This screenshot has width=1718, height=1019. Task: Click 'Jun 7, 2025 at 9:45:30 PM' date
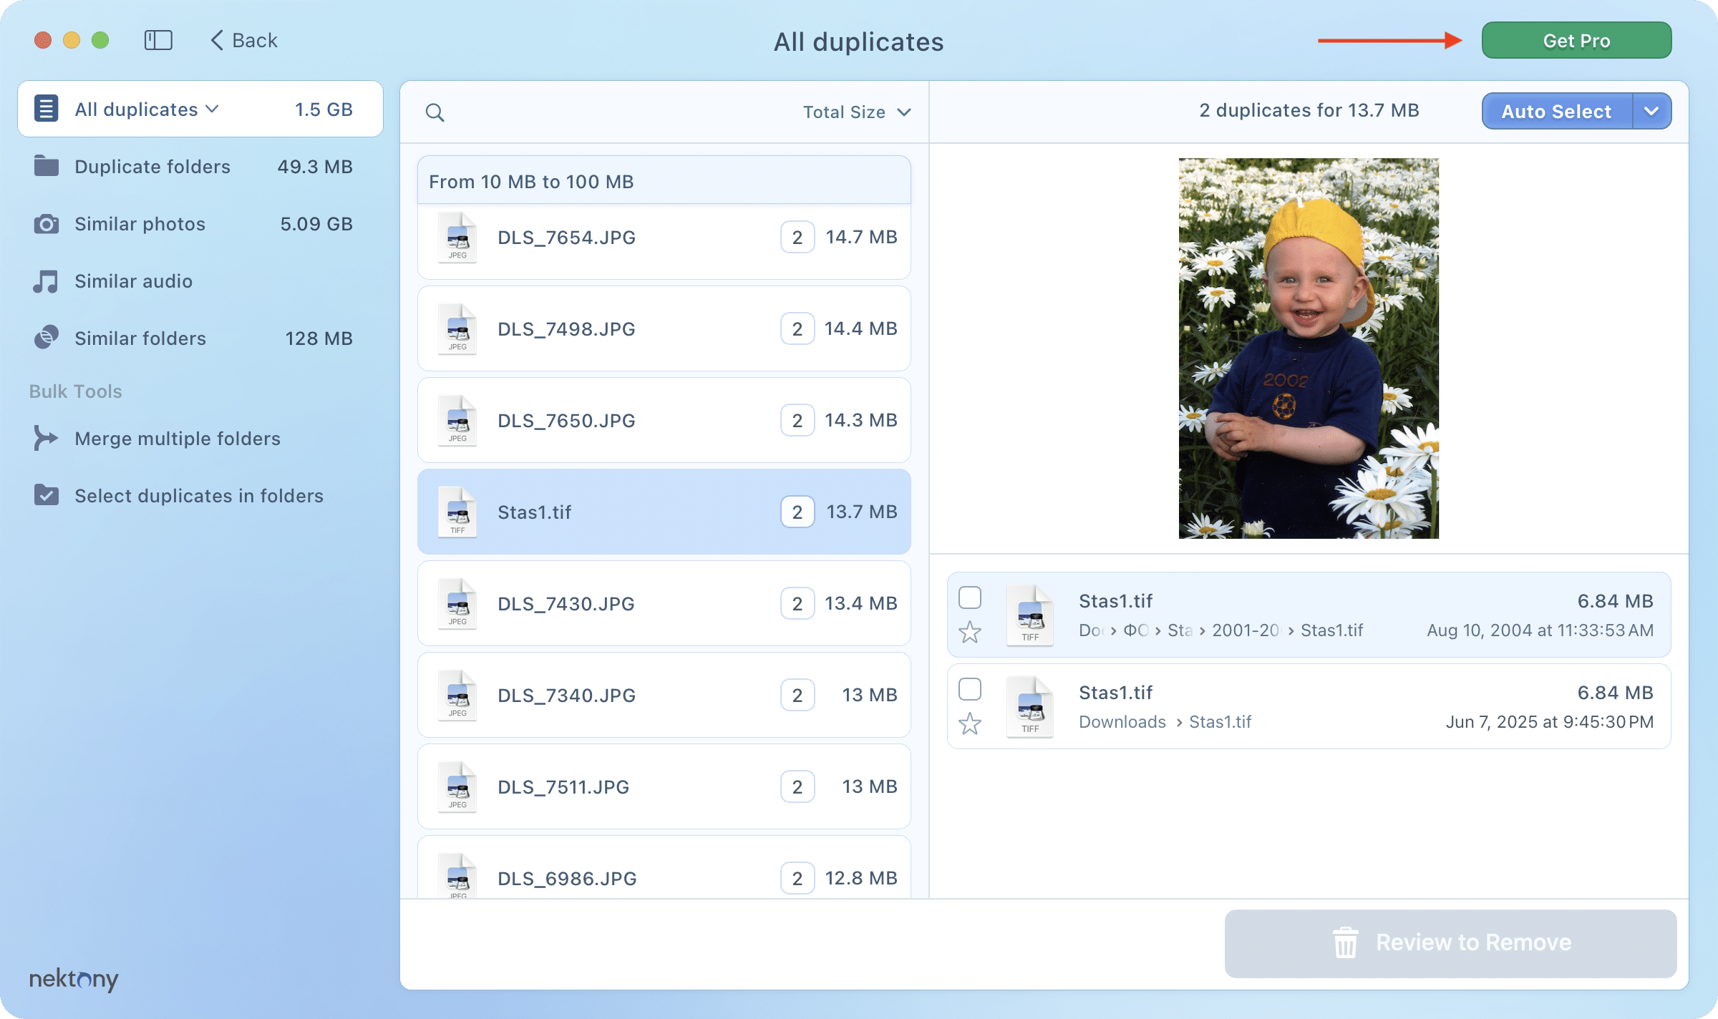pos(1549,722)
